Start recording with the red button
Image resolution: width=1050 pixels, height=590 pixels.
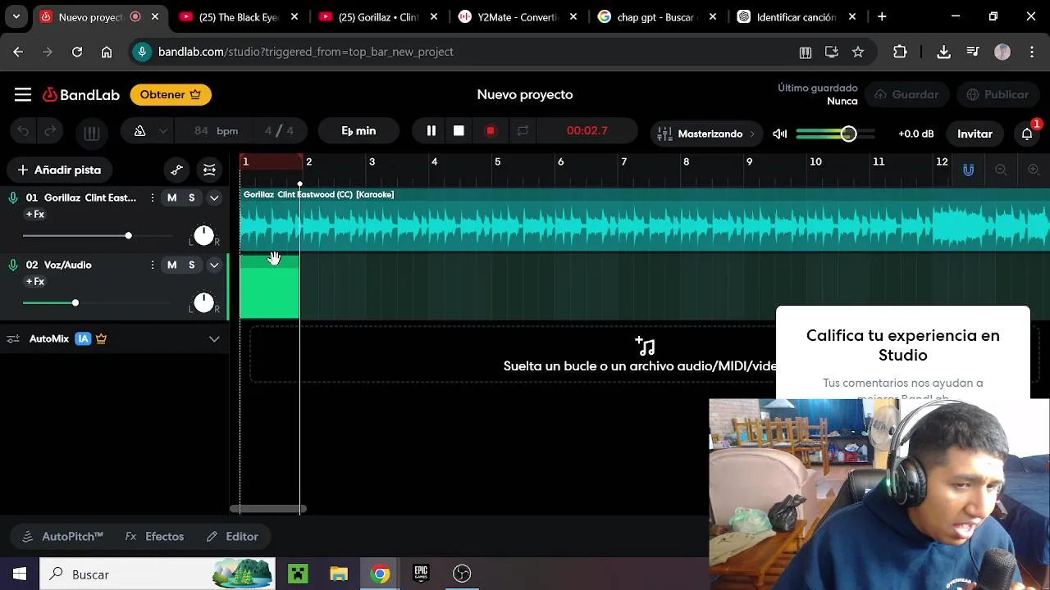tap(491, 131)
